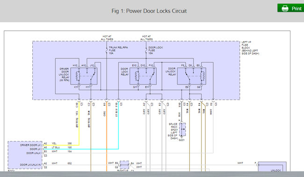The height and width of the screenshot is (177, 304).
Task: Click the 'DOOR UNLOCK RELAY' label right of center
Action: pyautogui.click(x=171, y=71)
